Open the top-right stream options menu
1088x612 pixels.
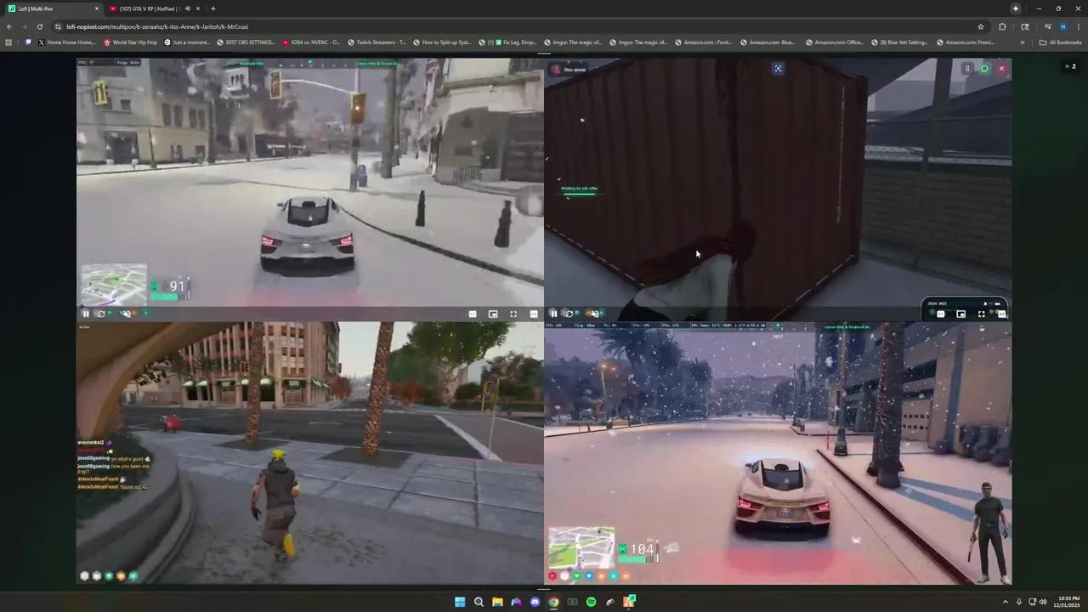click(967, 68)
